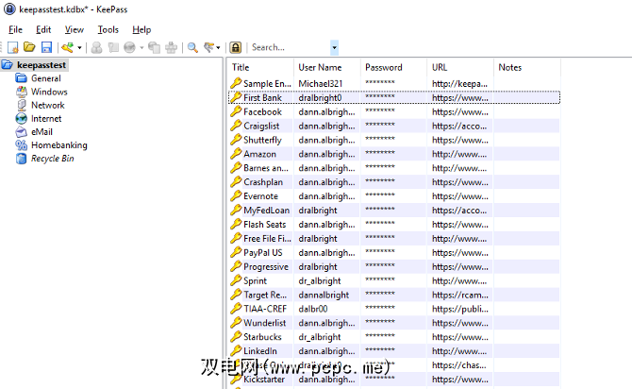Sort entries by the Title column header
The height and width of the screenshot is (389, 632).
tap(260, 67)
